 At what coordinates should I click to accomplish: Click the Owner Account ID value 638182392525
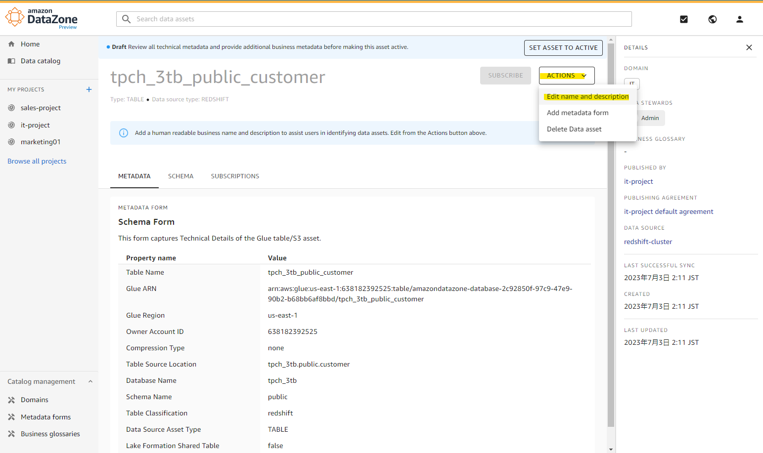(293, 331)
